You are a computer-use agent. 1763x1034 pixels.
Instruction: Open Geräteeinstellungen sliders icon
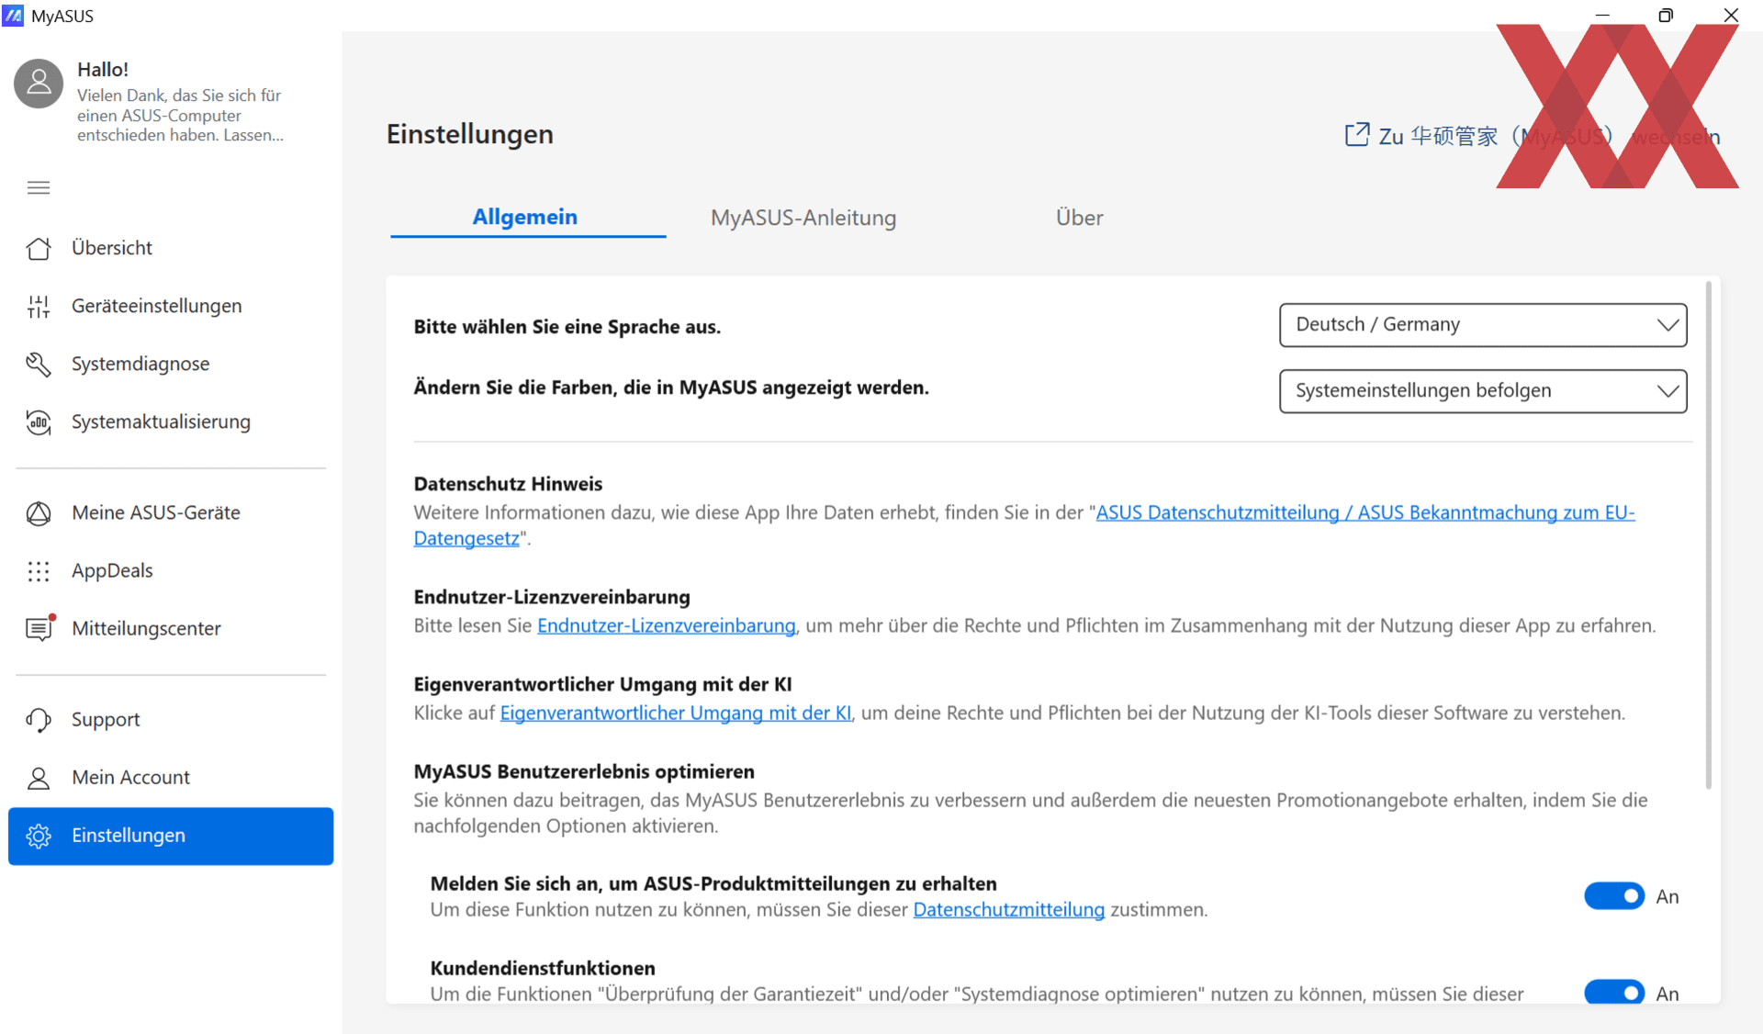[x=39, y=306]
